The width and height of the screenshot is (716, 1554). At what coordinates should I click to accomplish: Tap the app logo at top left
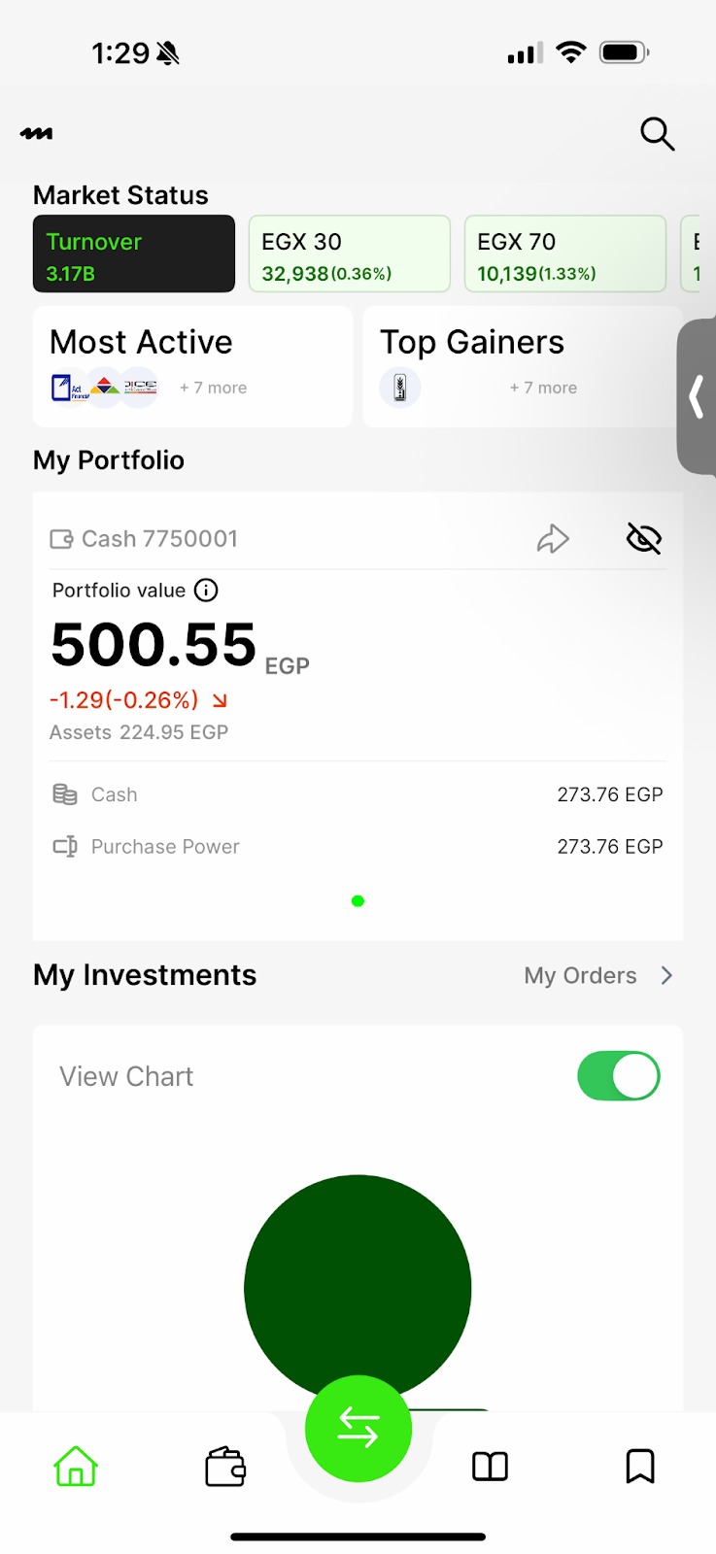[37, 134]
